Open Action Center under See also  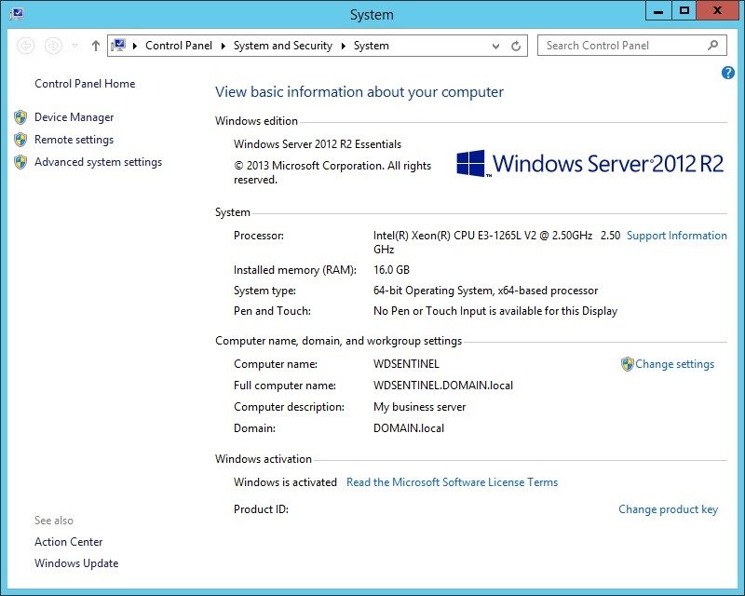pos(68,542)
